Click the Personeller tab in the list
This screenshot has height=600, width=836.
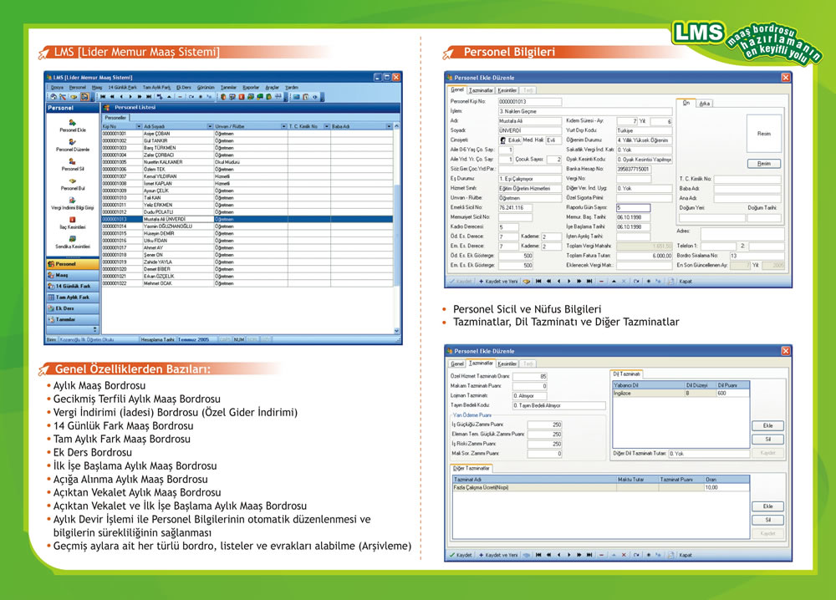coord(115,117)
